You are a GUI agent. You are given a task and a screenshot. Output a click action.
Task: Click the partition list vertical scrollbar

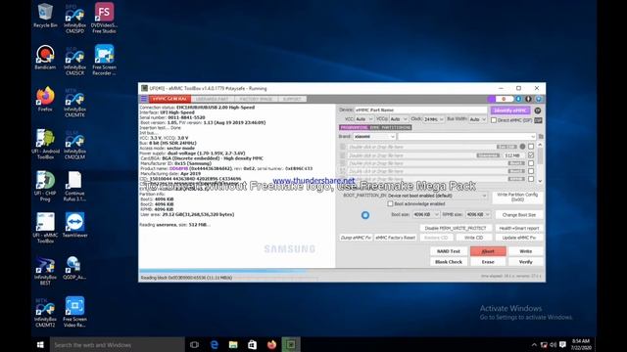[x=540, y=163]
